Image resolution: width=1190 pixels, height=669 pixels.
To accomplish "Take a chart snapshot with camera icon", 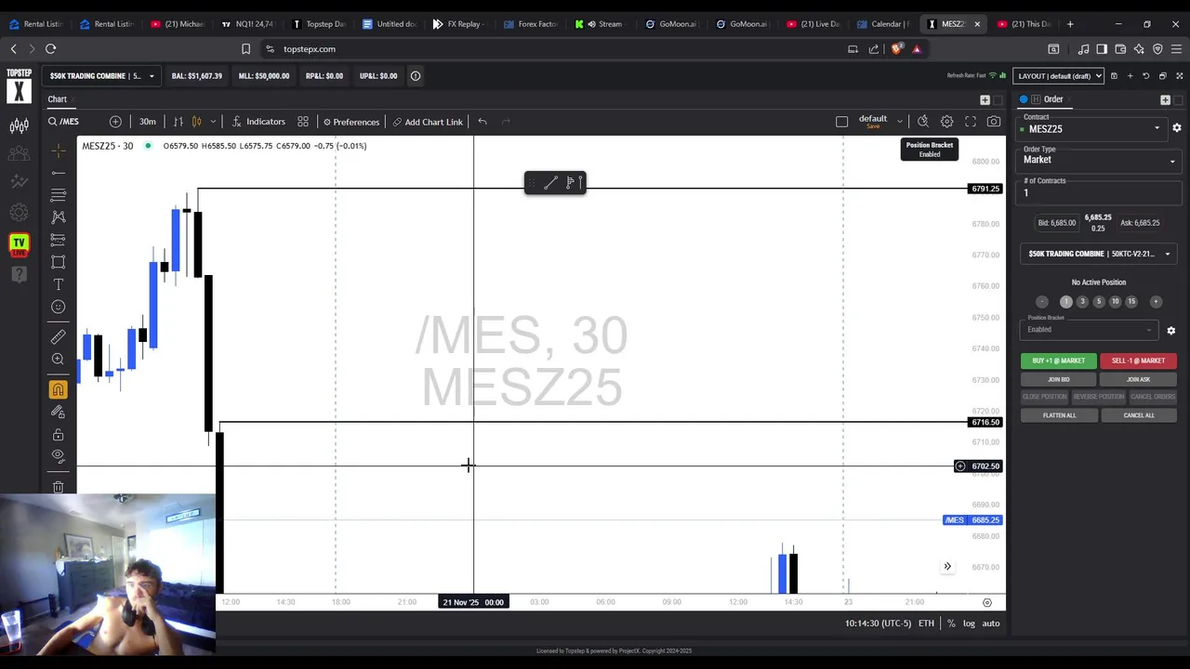I will point(994,122).
